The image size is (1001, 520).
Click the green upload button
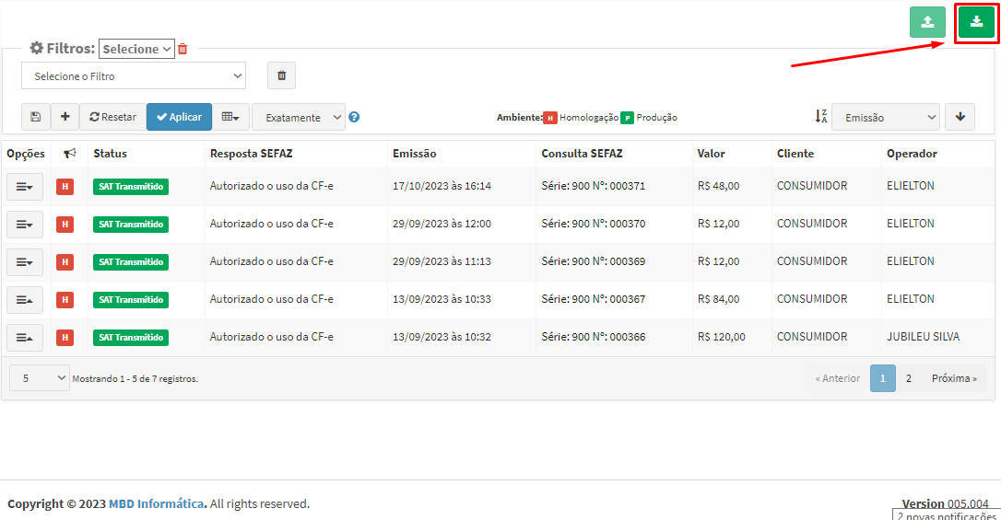[927, 22]
